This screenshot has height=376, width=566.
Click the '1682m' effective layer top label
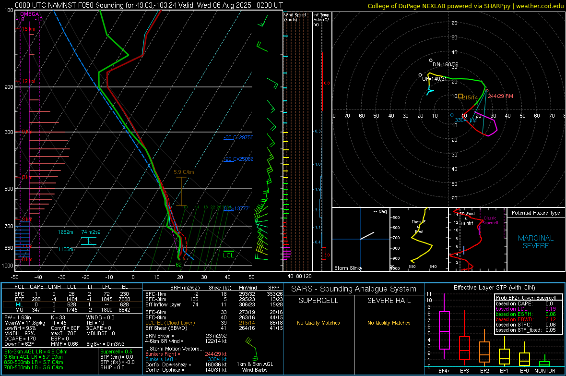click(x=65, y=232)
